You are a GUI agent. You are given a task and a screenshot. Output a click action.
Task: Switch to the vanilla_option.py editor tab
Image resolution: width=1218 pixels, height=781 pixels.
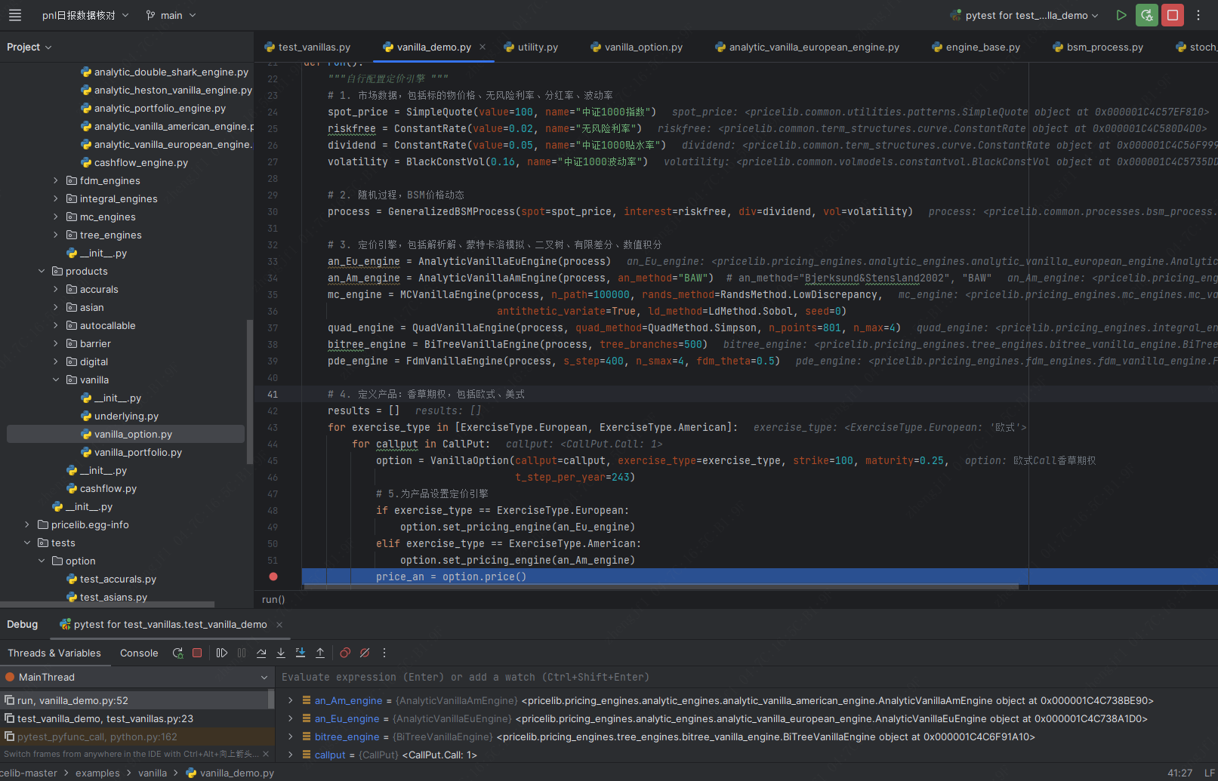coord(637,47)
